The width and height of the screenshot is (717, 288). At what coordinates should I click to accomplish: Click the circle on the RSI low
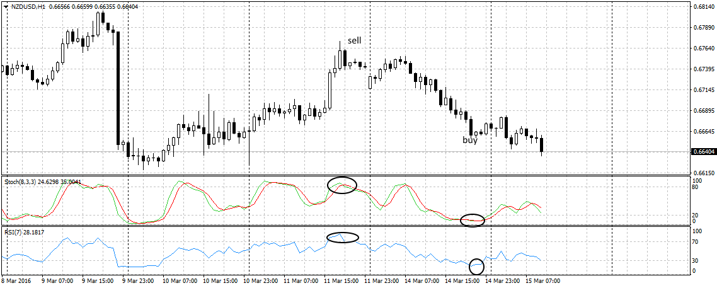tap(476, 266)
